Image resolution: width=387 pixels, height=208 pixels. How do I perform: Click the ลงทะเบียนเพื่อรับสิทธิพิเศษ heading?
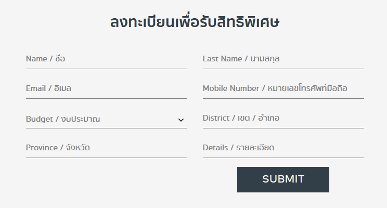[x=195, y=22]
